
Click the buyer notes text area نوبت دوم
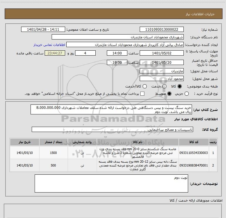111,183
